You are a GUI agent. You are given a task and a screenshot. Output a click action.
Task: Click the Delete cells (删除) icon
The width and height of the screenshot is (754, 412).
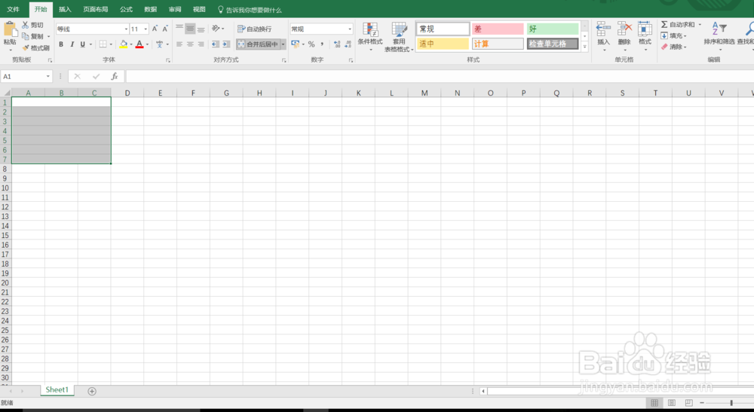[624, 29]
